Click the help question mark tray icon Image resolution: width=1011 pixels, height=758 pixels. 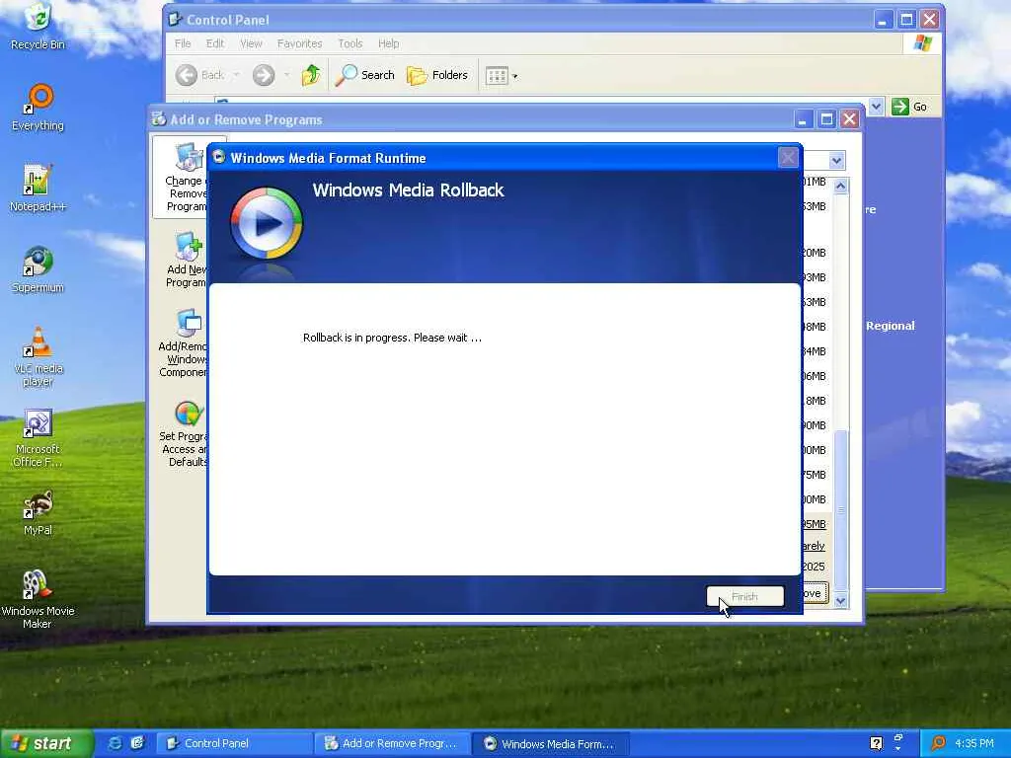[876, 743]
